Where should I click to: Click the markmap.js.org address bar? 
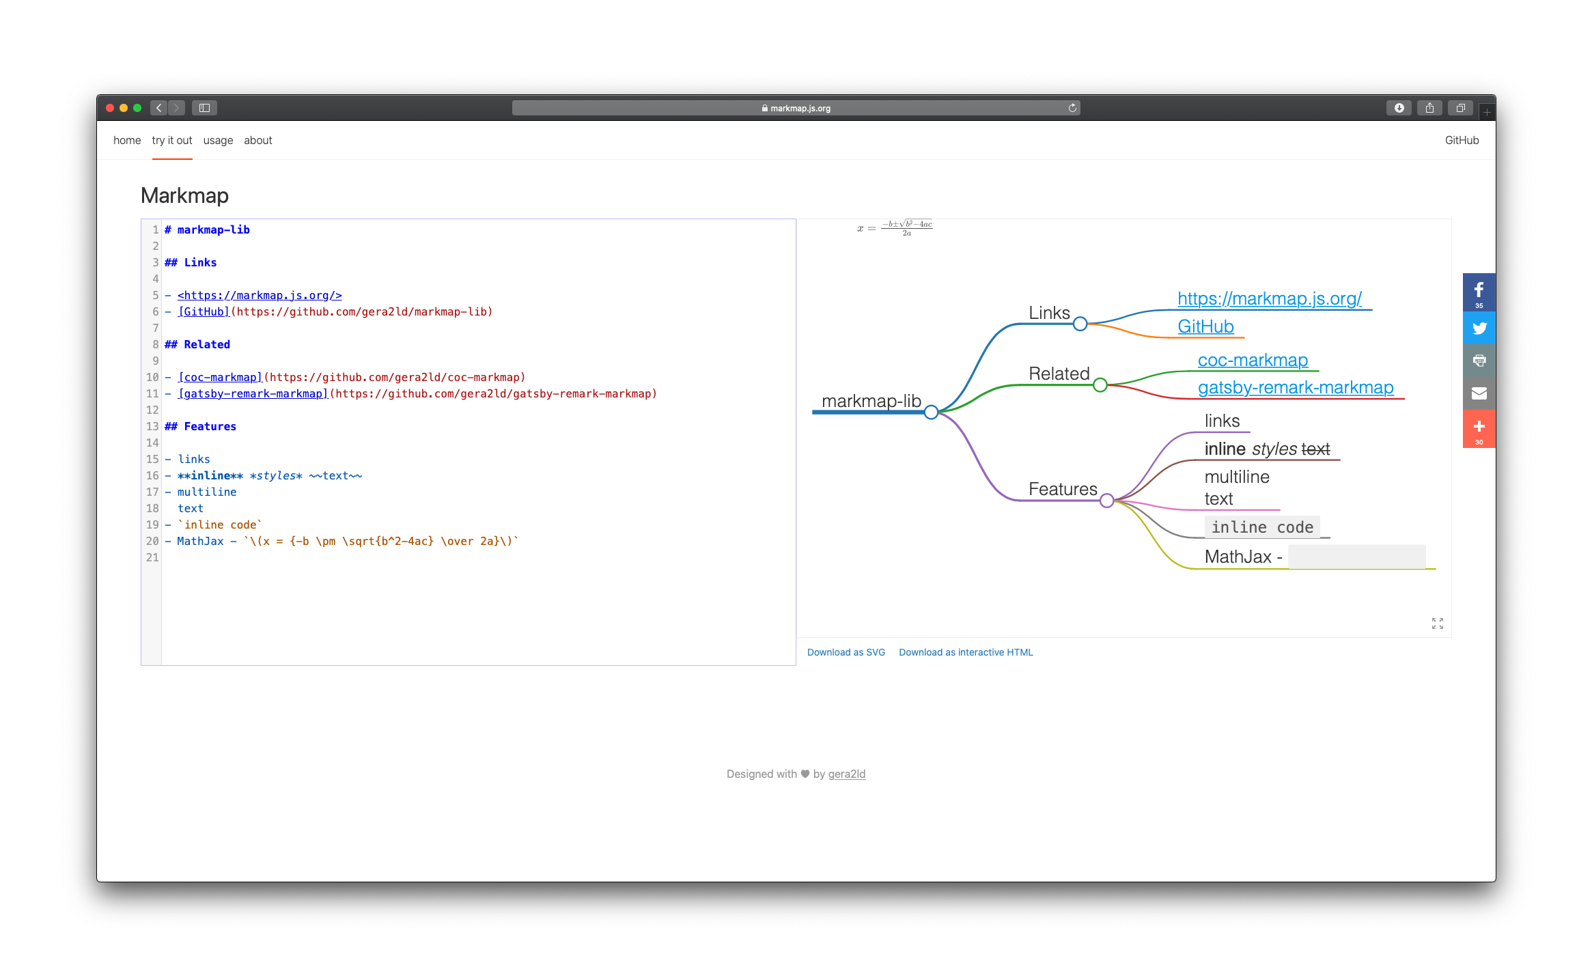click(796, 108)
